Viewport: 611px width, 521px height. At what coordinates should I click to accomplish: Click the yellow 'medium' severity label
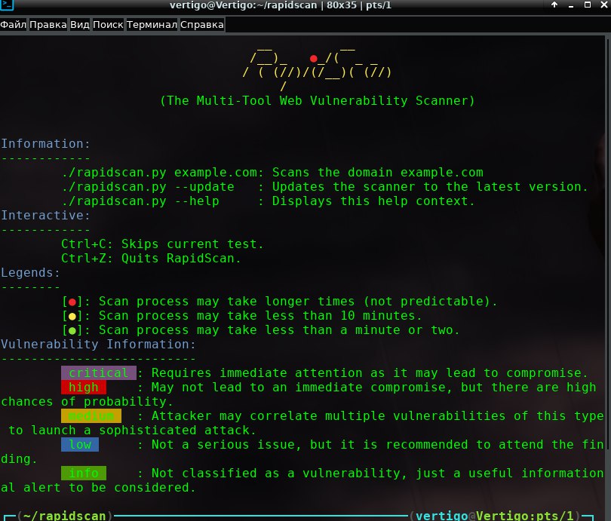91,416
